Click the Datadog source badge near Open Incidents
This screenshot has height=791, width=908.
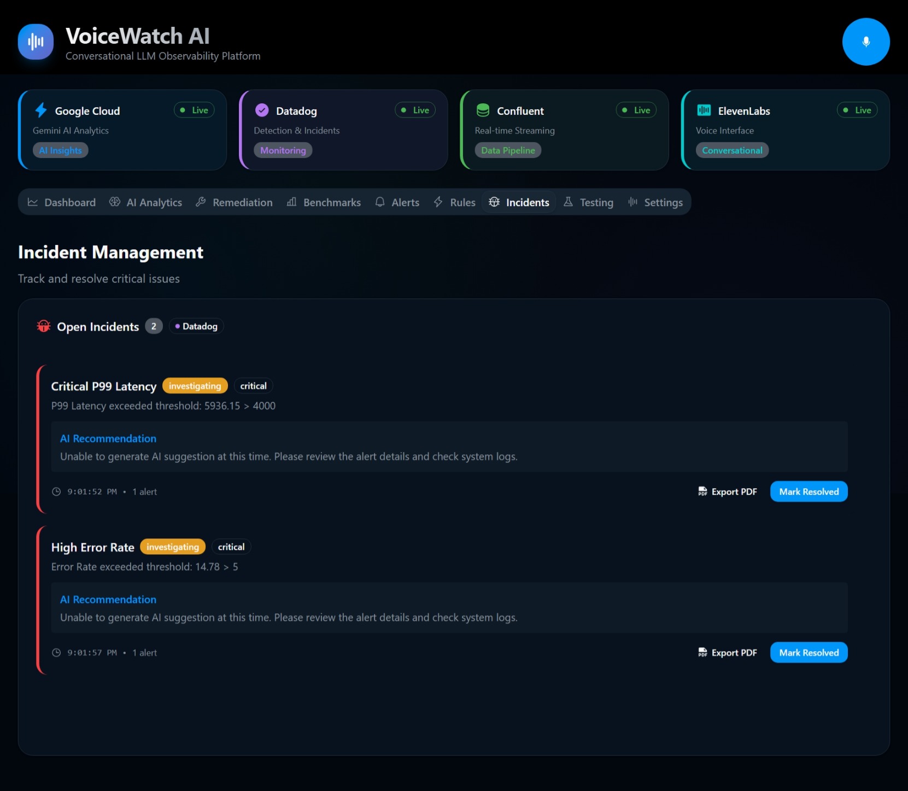click(196, 326)
